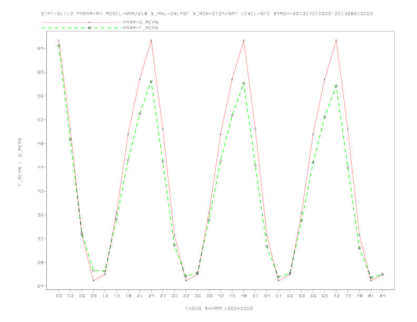The width and height of the screenshot is (417, 322).
Task: Select the F_MEAN circle marker at hour 84
Action: click(382, 274)
